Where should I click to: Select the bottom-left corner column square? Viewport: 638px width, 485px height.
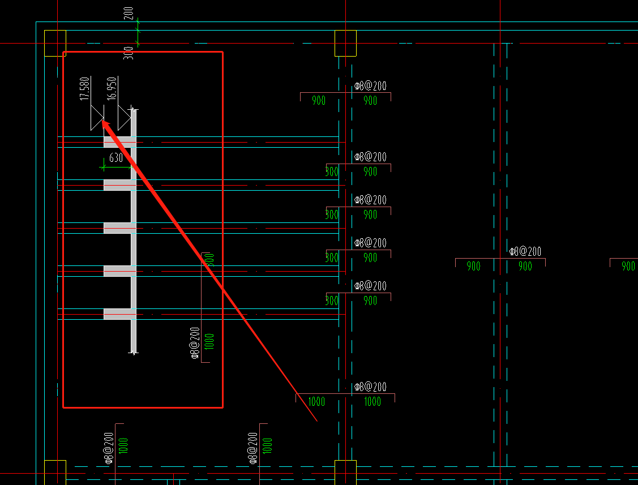(55, 472)
